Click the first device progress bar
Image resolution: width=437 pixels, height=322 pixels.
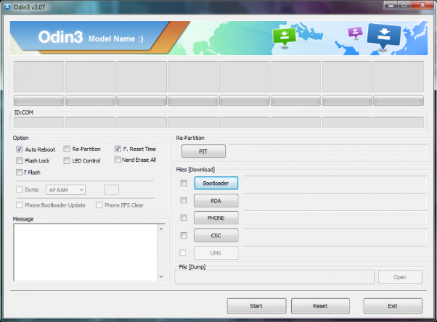coord(39,101)
